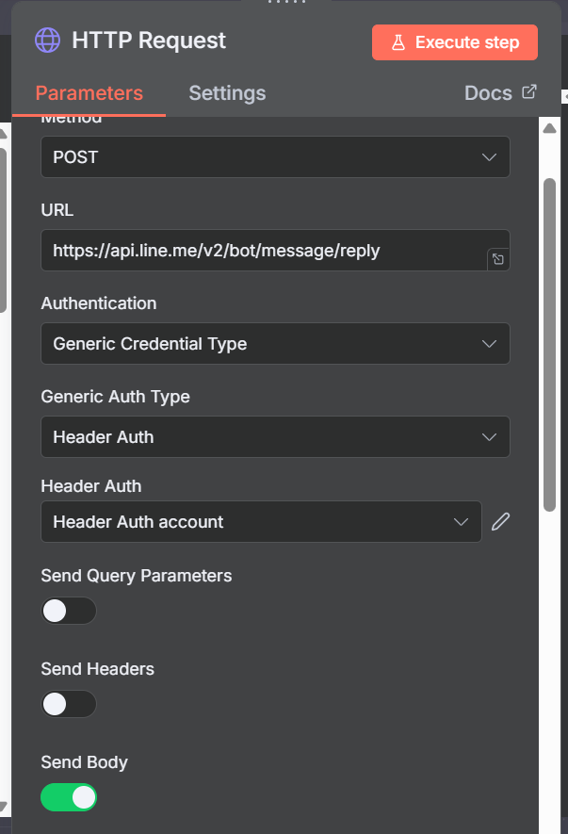
Task: Click the drag handle dots at panel top
Action: click(x=287, y=3)
